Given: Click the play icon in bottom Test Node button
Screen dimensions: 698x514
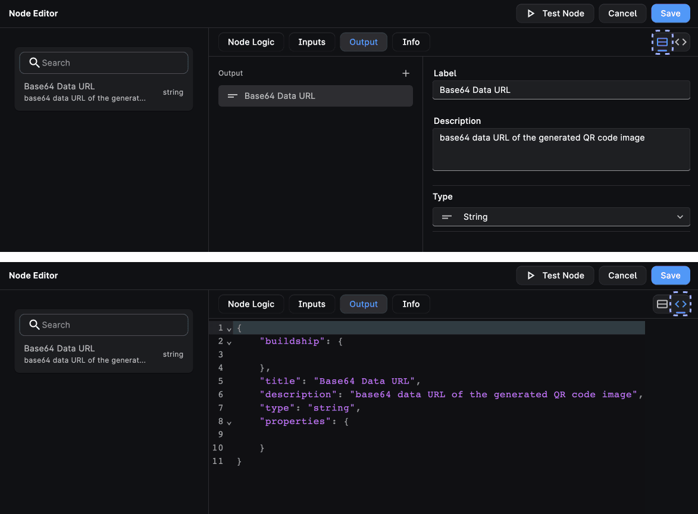Looking at the screenshot, I should click(x=531, y=275).
